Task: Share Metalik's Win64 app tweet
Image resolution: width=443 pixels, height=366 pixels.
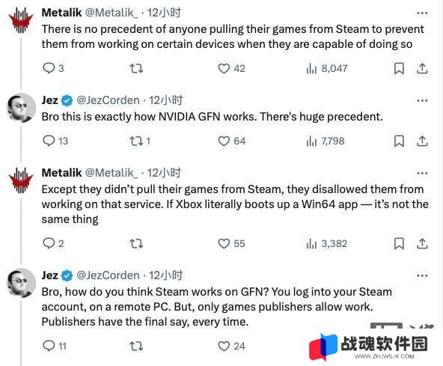Action: pos(422,243)
